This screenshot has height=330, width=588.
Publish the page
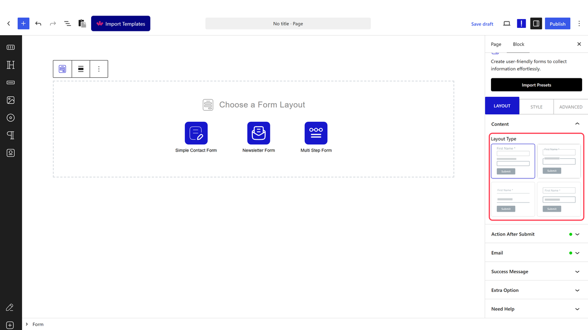(558, 23)
